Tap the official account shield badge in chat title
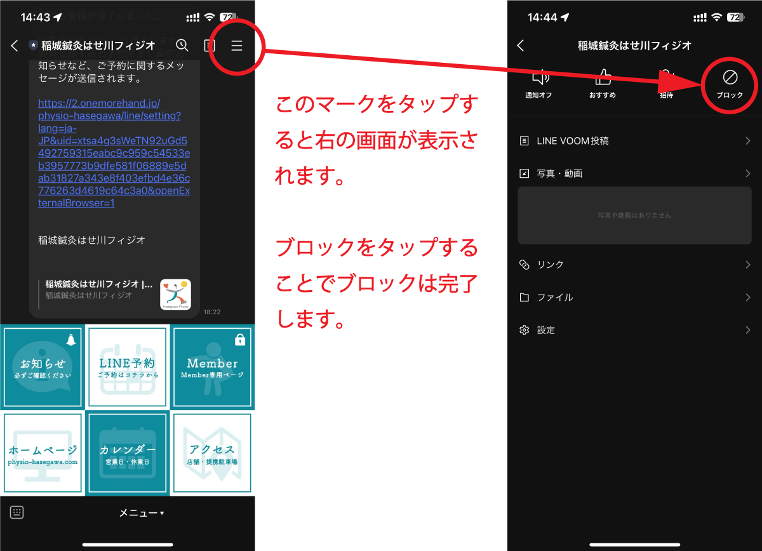Screen dimensions: 762x551 [33, 46]
